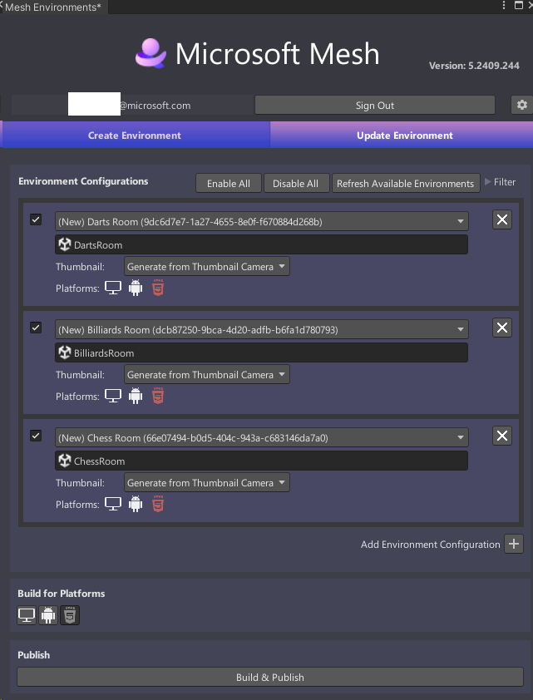533x700 pixels.
Task: Click the Unity scene icon beside ChessRoom
Action: pyautogui.click(x=65, y=461)
